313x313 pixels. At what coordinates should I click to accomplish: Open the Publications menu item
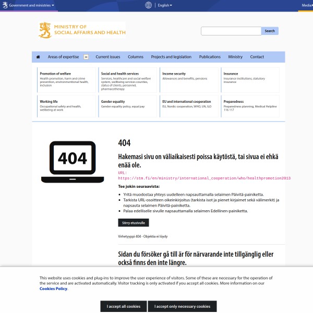pyautogui.click(x=210, y=57)
